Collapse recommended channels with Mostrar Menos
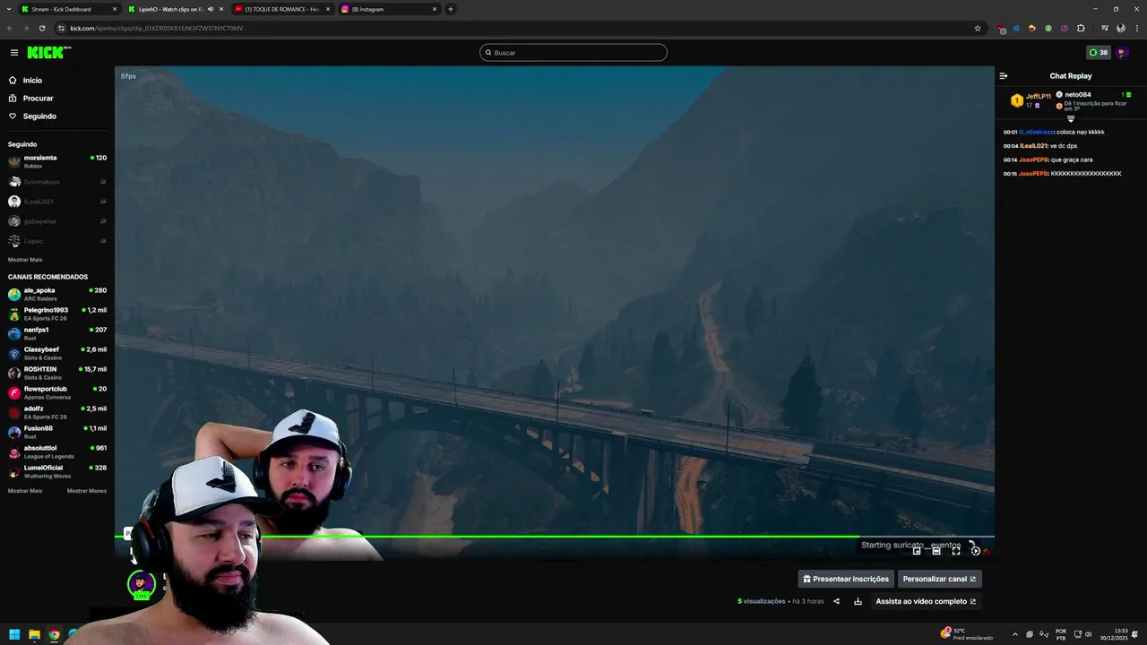The image size is (1147, 645). (x=87, y=491)
